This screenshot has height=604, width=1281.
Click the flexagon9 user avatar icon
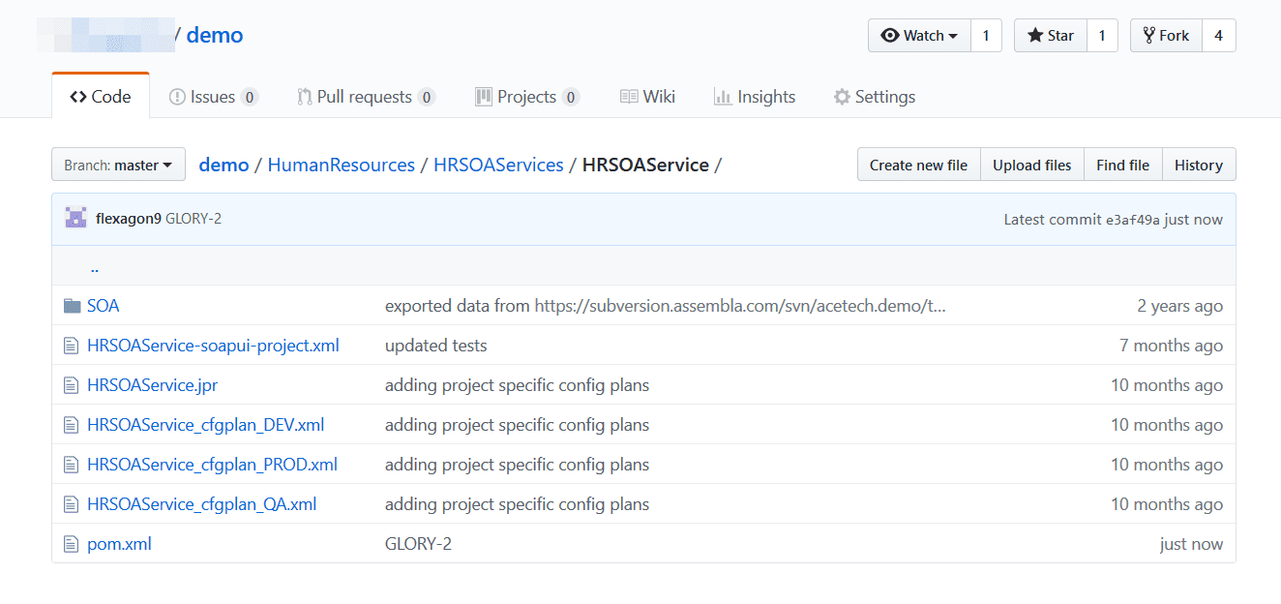pyautogui.click(x=75, y=218)
